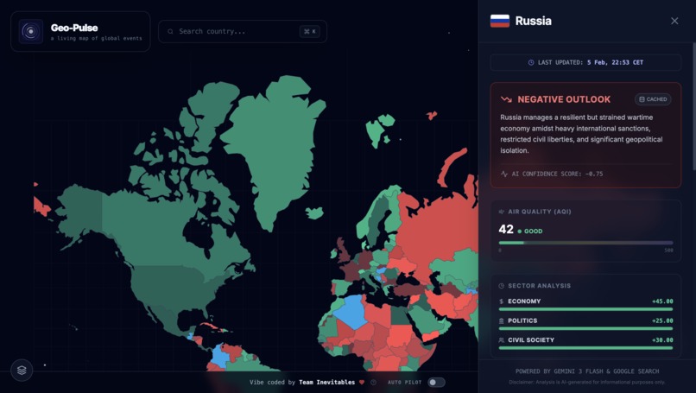Click the Russia panel title

533,21
